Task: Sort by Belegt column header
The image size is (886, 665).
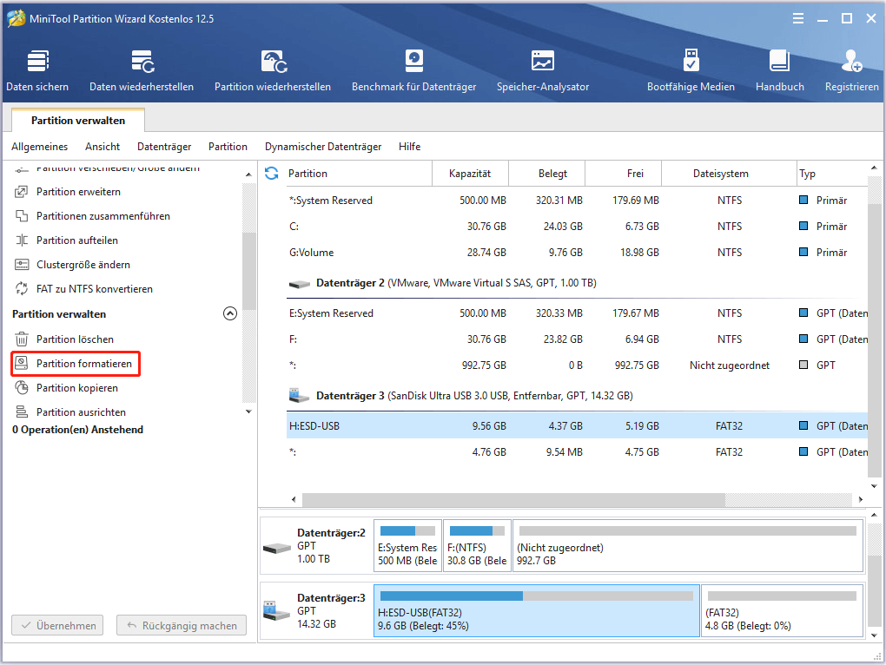Action: point(547,174)
